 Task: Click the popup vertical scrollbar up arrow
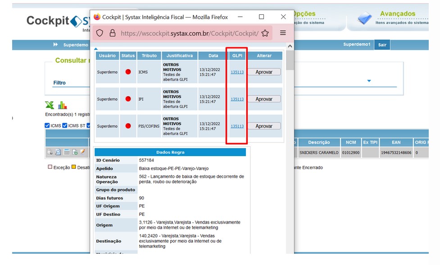tap(290, 46)
